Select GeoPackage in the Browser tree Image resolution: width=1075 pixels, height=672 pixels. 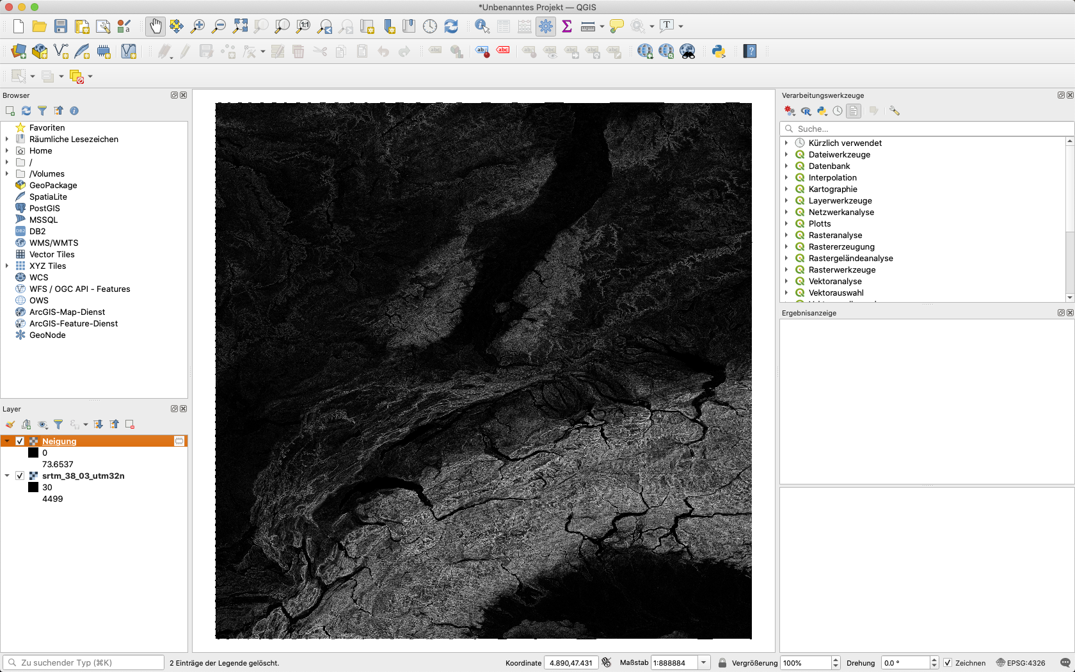point(53,185)
